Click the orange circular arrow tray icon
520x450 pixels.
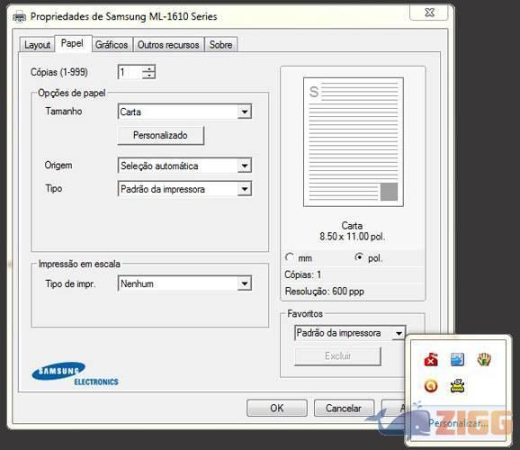point(431,386)
